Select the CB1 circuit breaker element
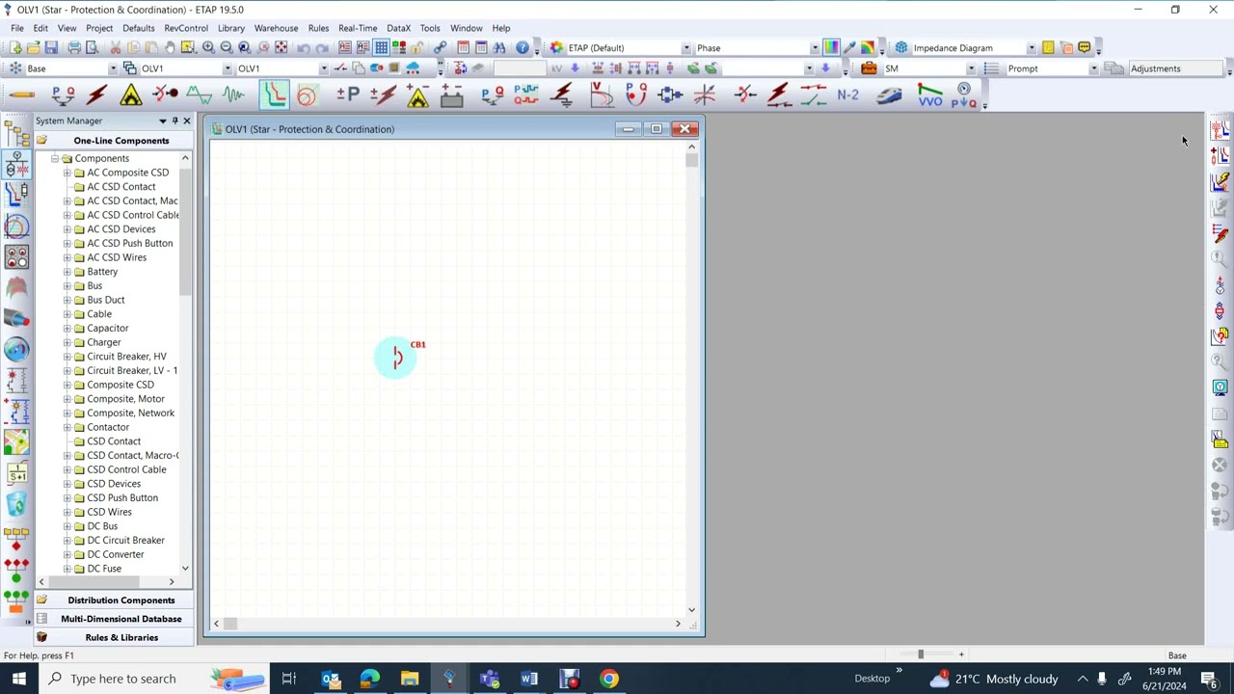 (396, 359)
